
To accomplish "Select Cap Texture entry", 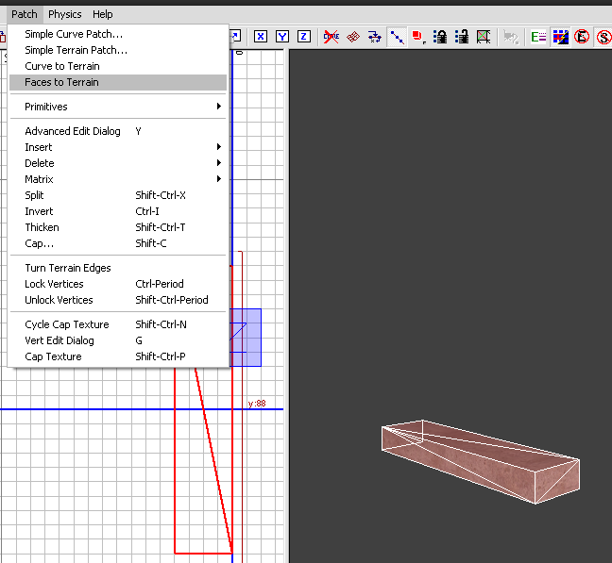I will click(118, 356).
